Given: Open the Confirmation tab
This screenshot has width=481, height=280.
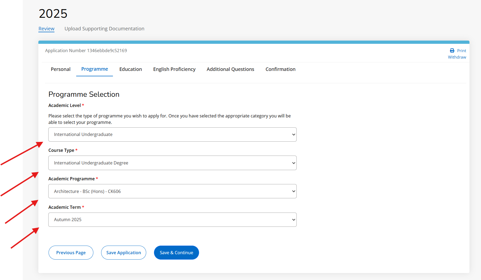Looking at the screenshot, I should [280, 69].
